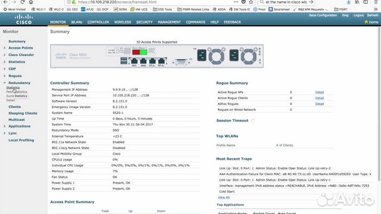Open the browser hamburger menu icon
381x214 pixels.
click(x=376, y=2)
